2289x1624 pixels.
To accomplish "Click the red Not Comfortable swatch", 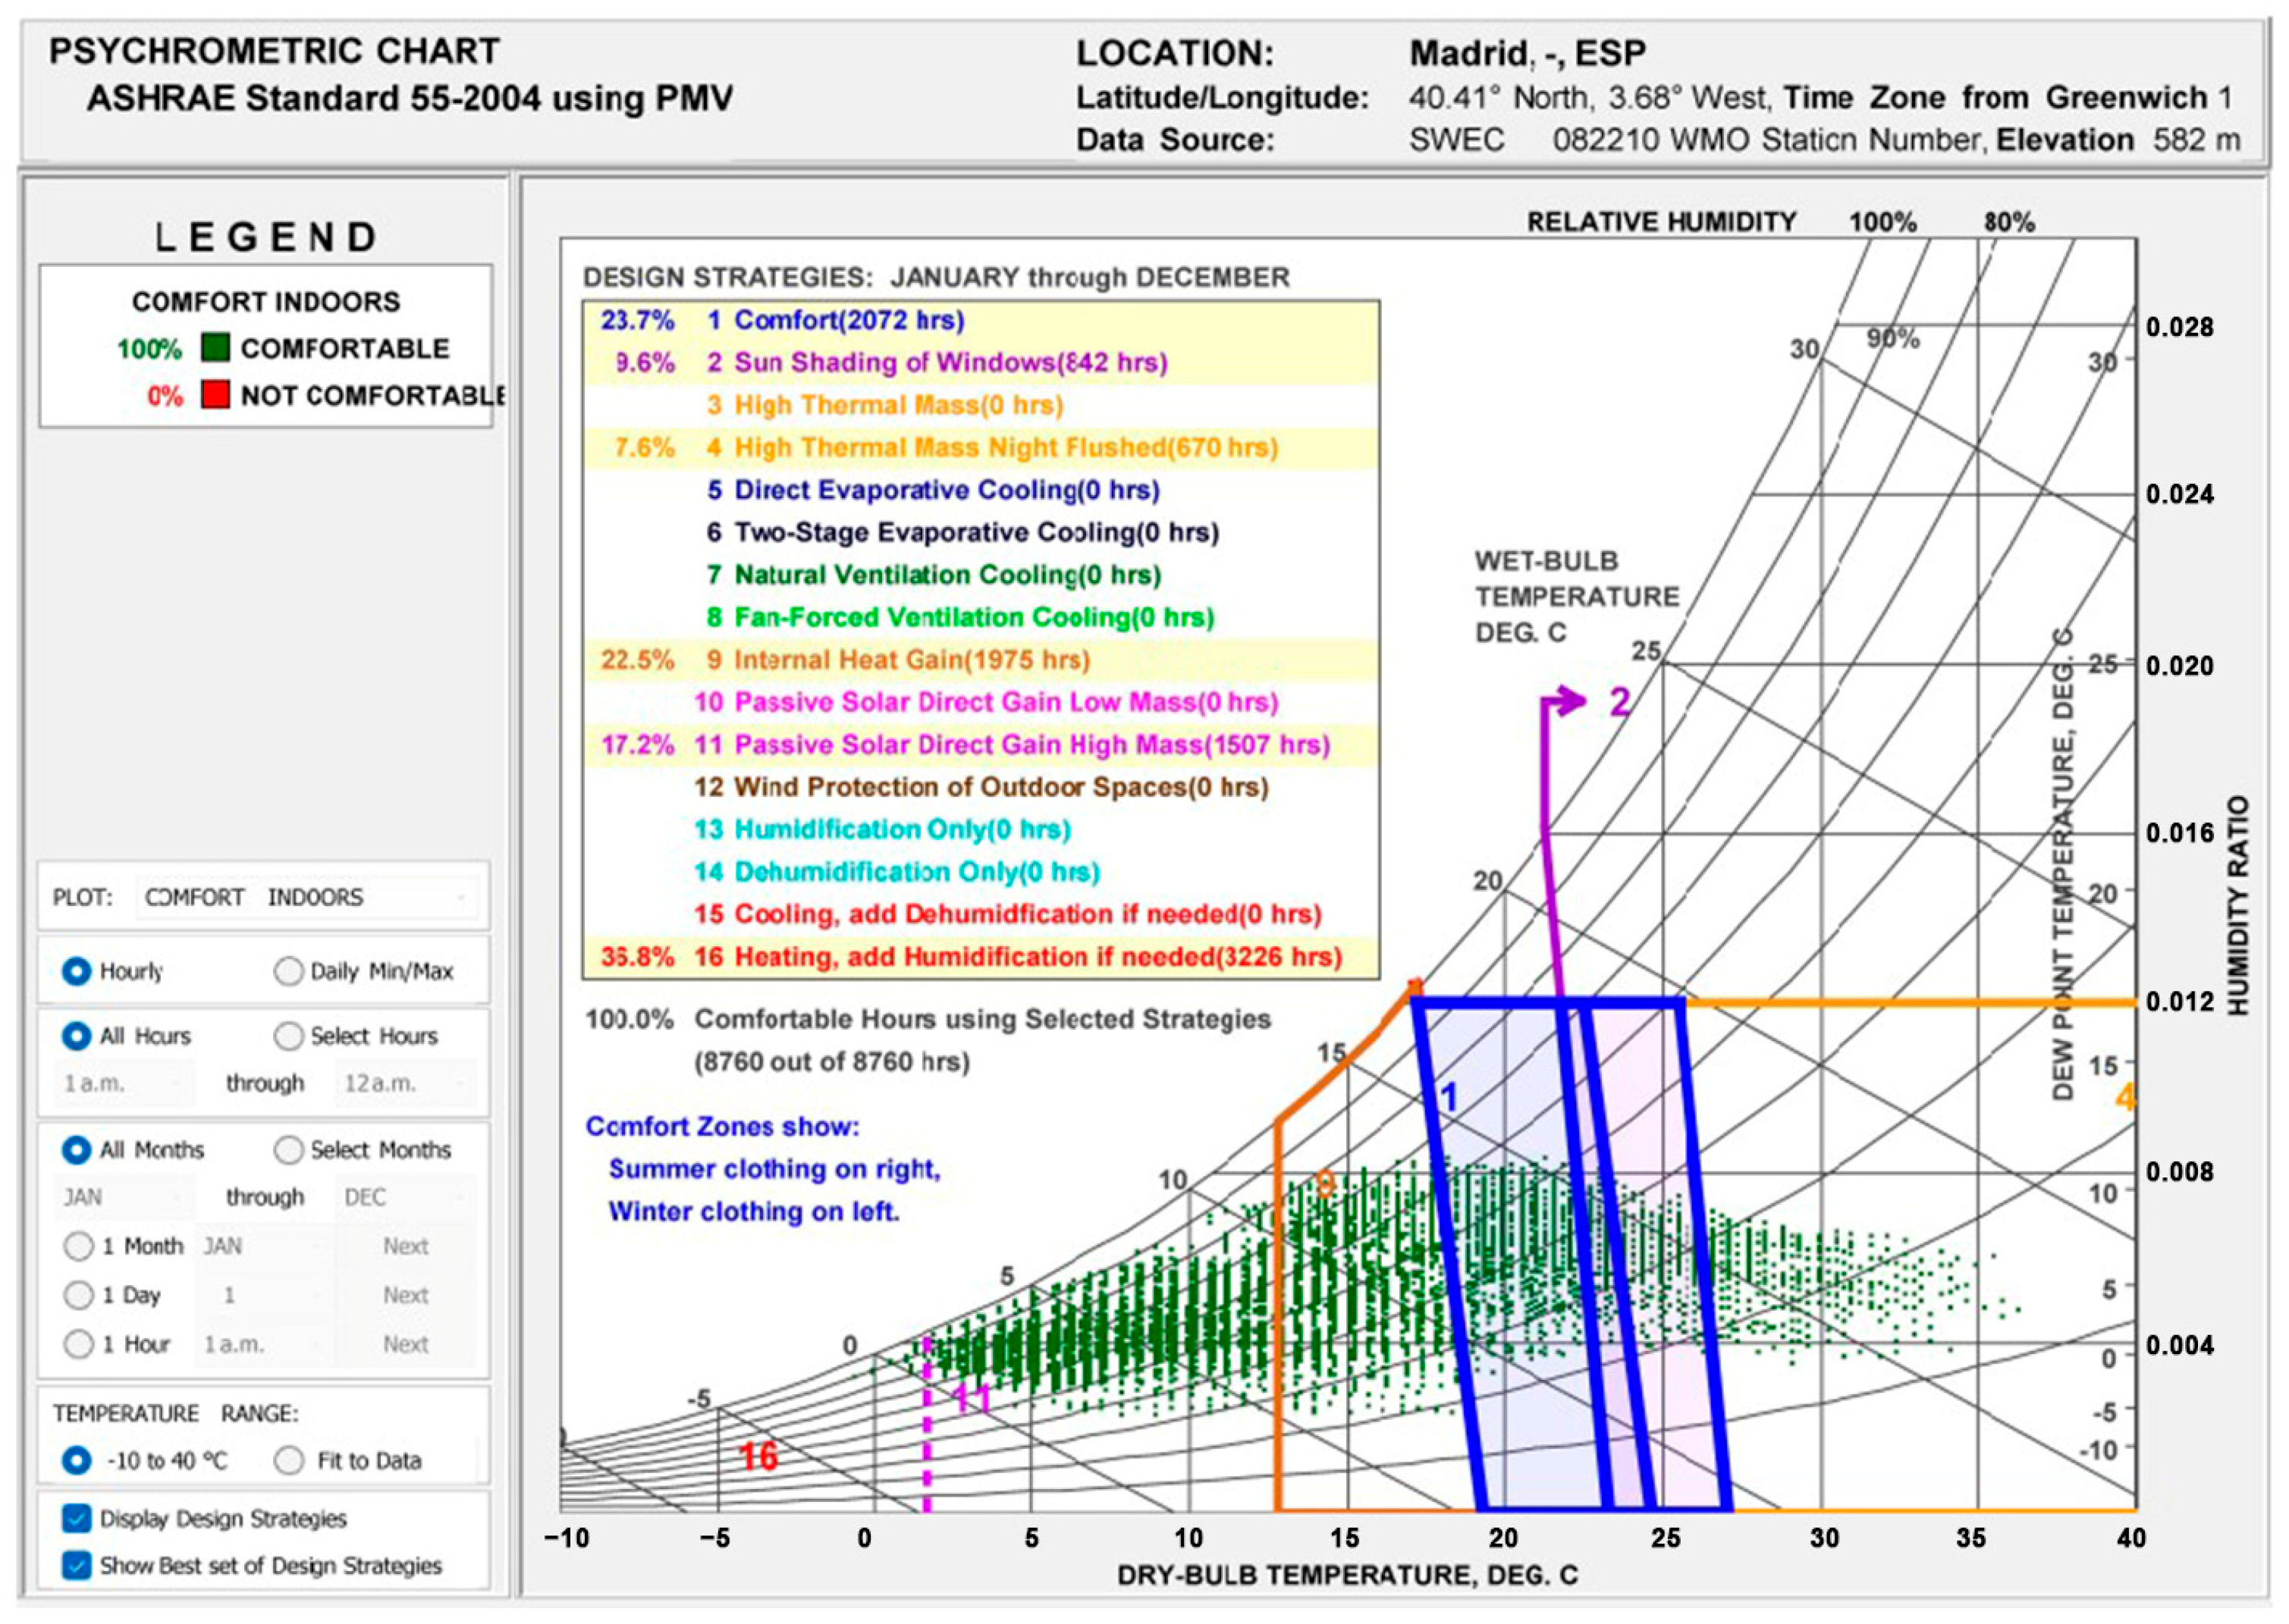I will click(x=215, y=395).
